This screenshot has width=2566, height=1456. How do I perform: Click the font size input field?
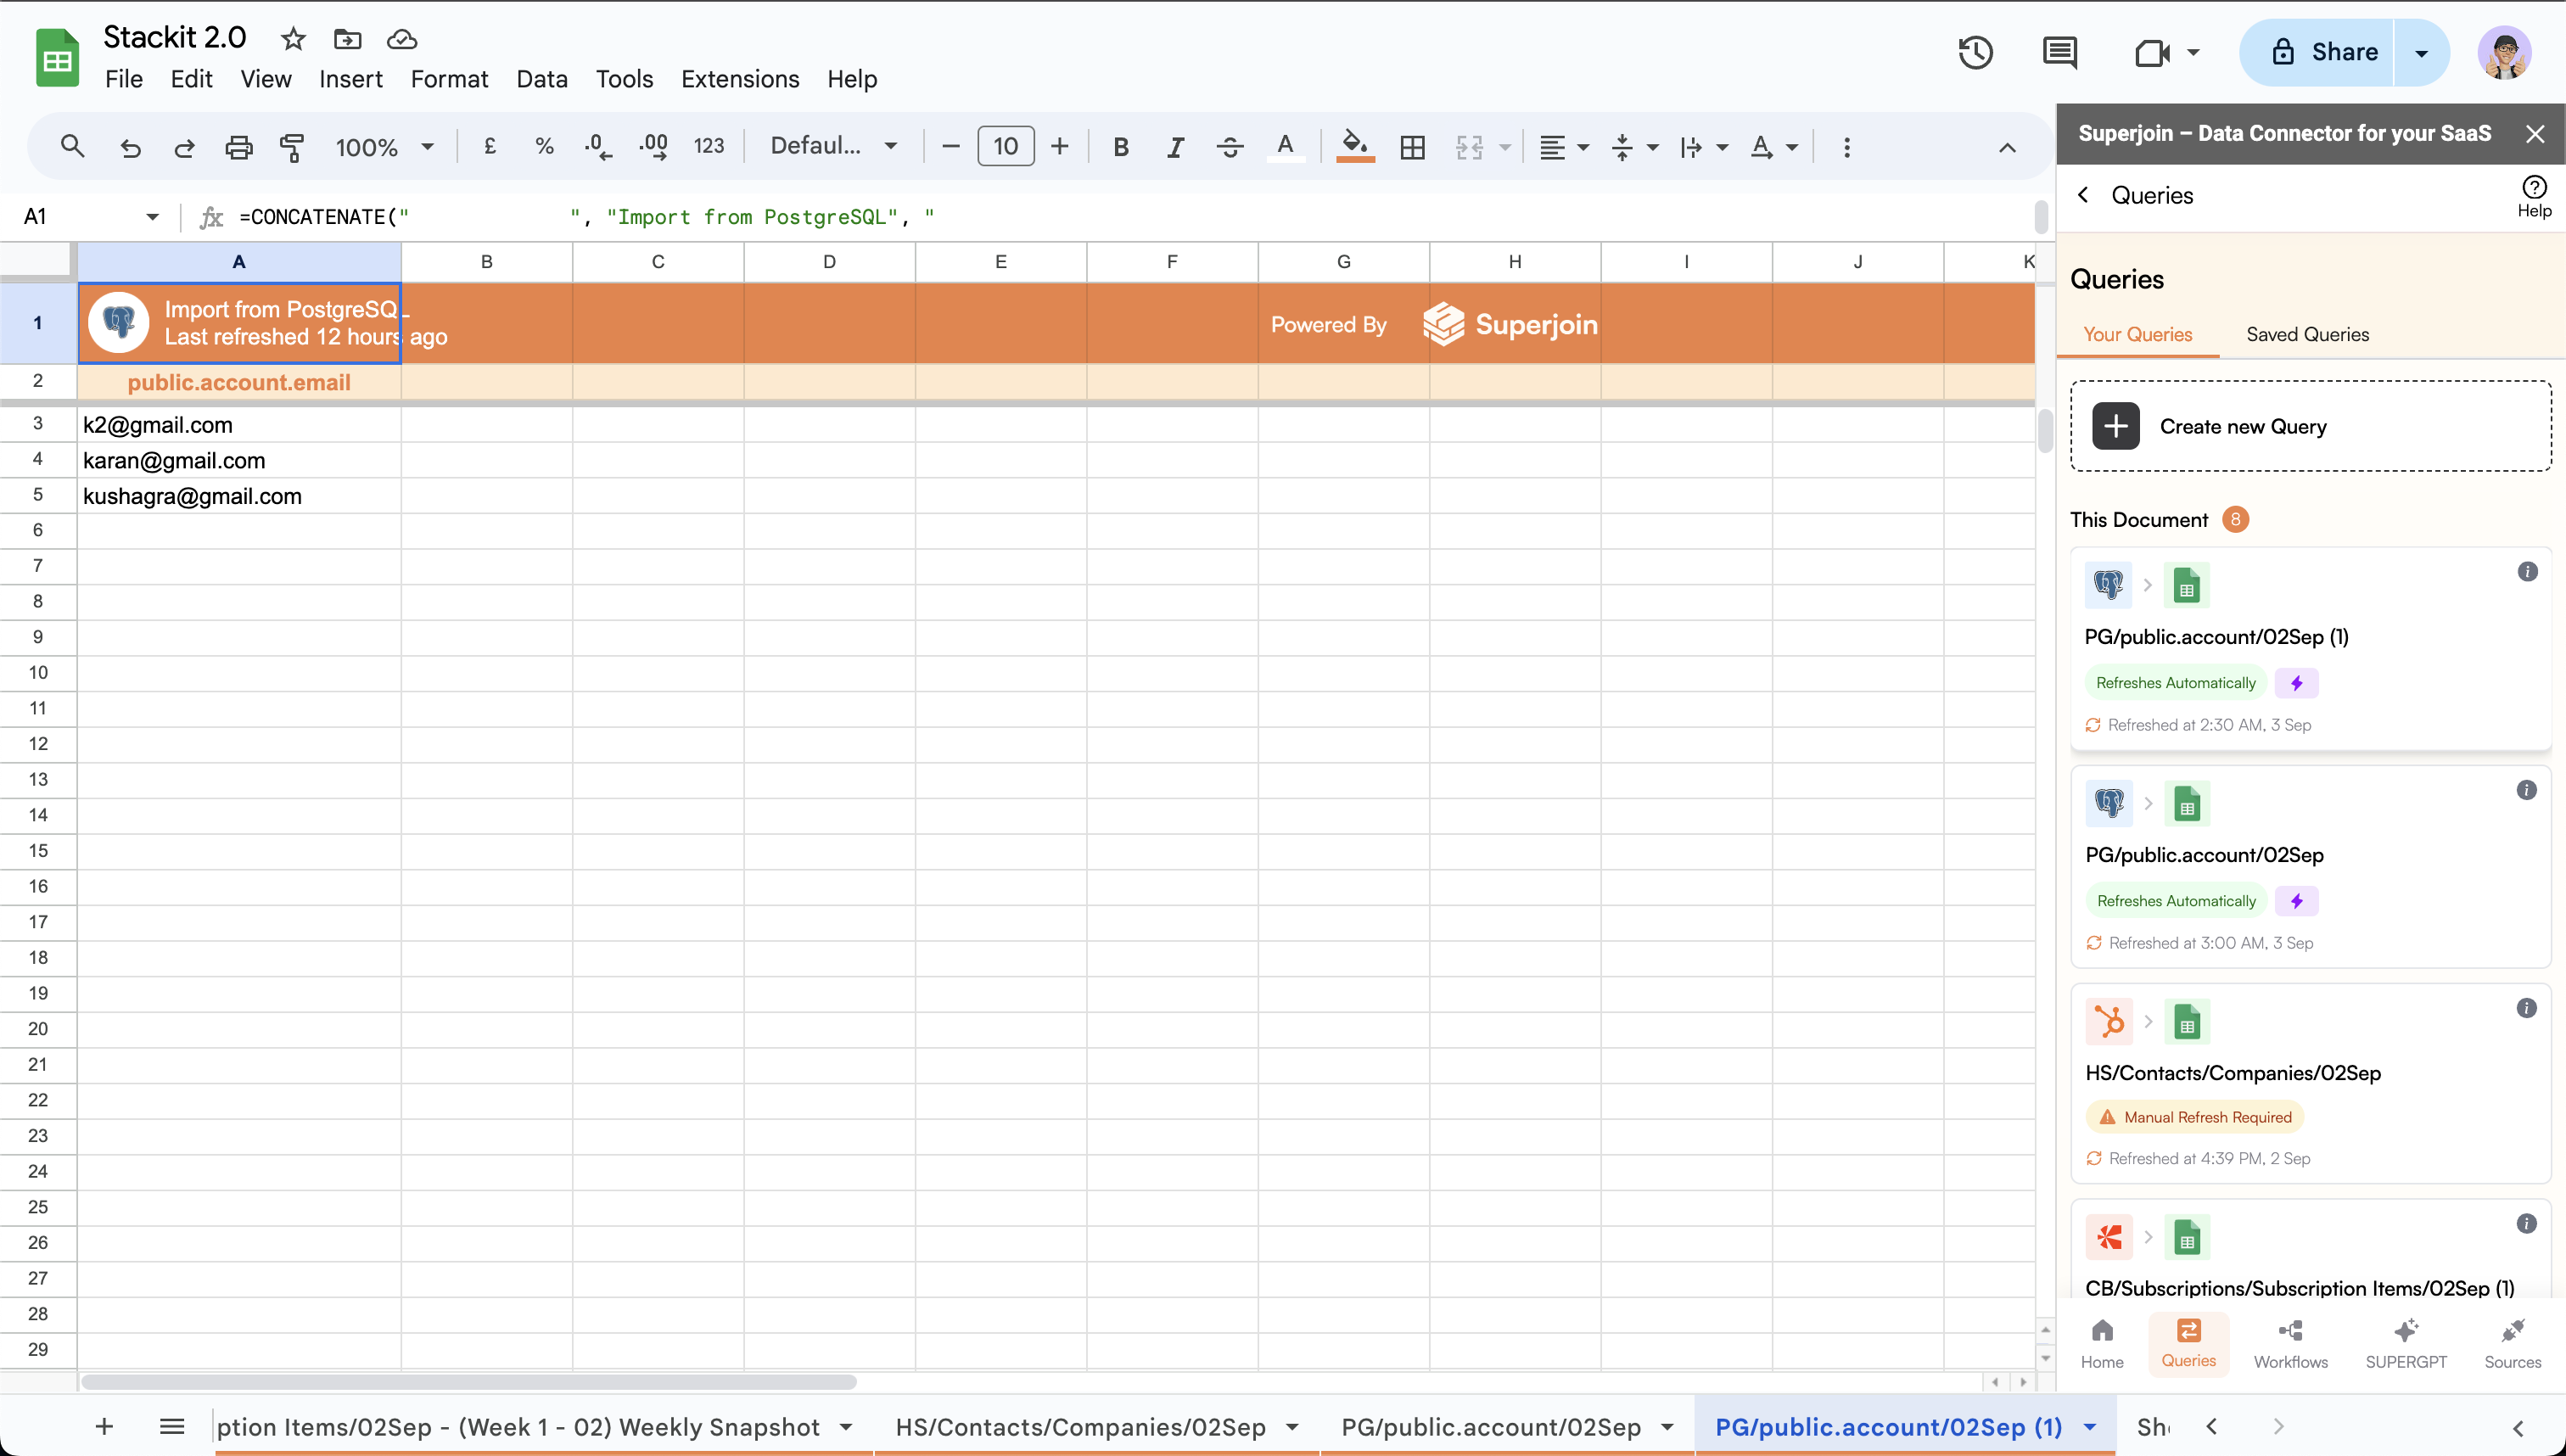(1005, 146)
